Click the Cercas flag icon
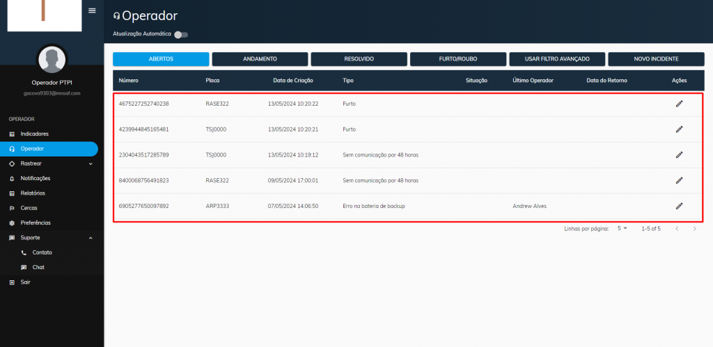The width and height of the screenshot is (713, 347). pyautogui.click(x=12, y=208)
